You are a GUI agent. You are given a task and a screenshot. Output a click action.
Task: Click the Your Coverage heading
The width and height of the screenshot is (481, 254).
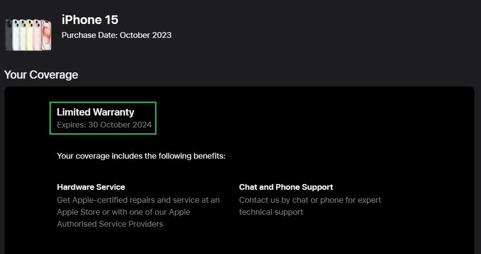41,75
